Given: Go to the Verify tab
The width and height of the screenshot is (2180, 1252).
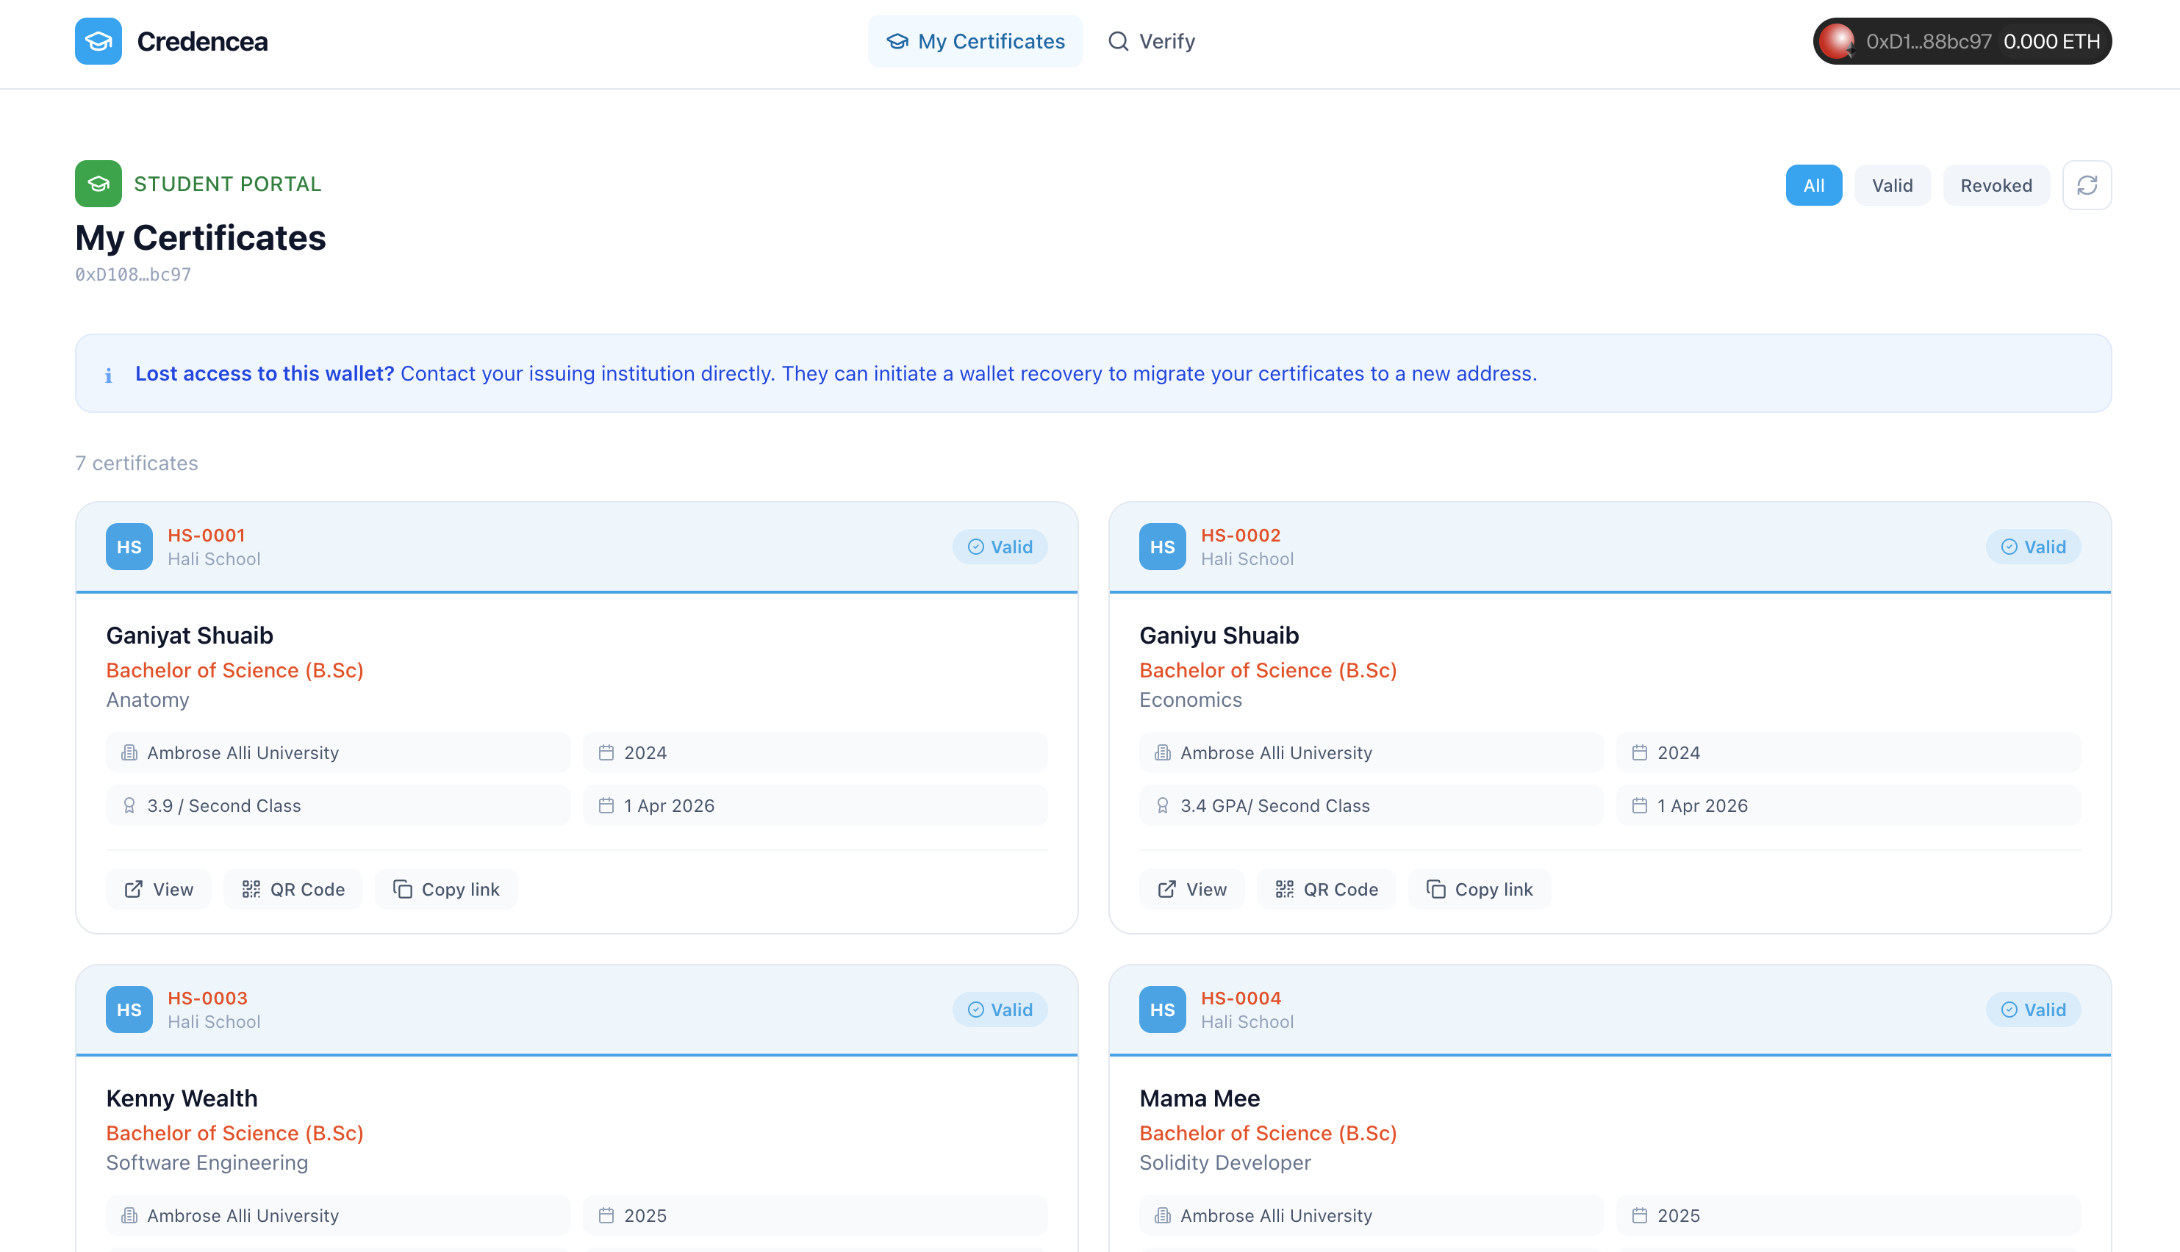Looking at the screenshot, I should point(1150,41).
